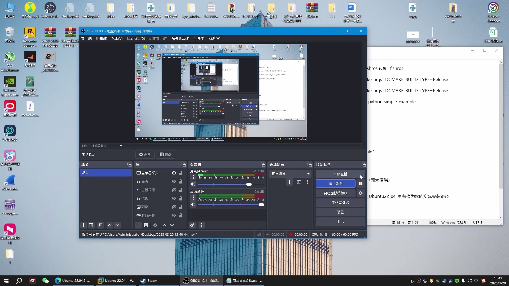This screenshot has width=509, height=286.
Task: Expand the 直接切换 transition dropdown
Action: tap(308, 174)
